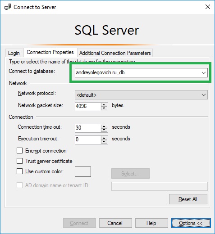This screenshot has width=215, height=234.
Task: Open the Network protocol dropdown
Action: (x=141, y=95)
